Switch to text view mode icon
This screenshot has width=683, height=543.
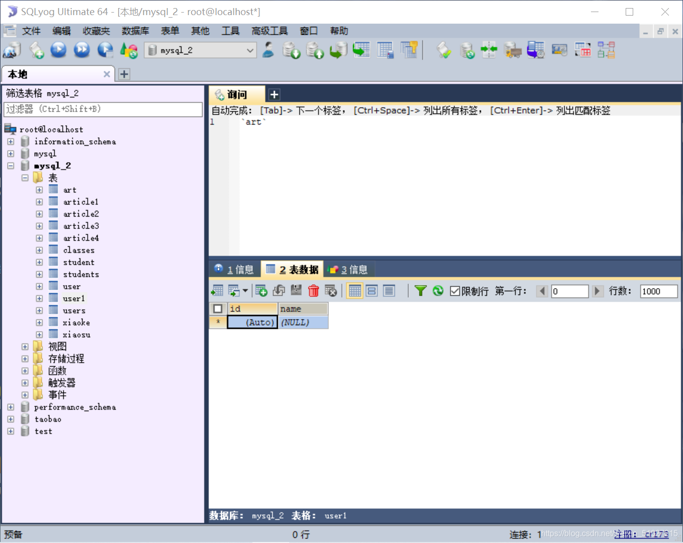click(x=389, y=291)
